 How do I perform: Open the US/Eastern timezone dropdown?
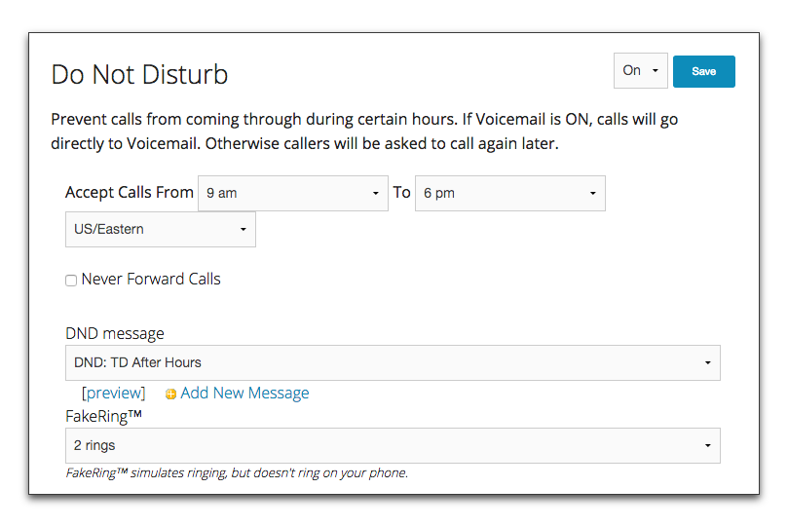pos(161,230)
